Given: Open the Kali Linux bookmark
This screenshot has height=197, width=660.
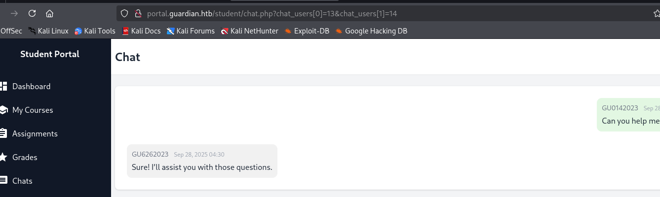Looking at the screenshot, I should (48, 31).
